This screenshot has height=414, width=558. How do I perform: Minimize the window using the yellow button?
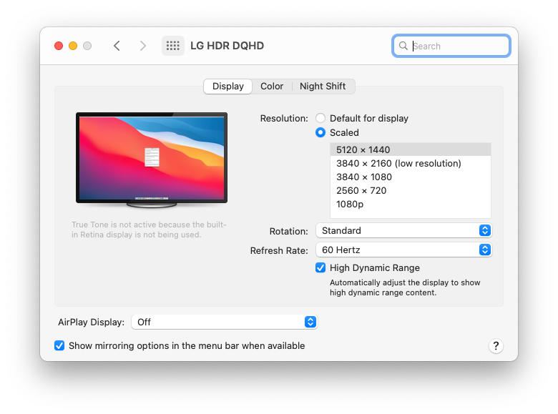(x=73, y=46)
